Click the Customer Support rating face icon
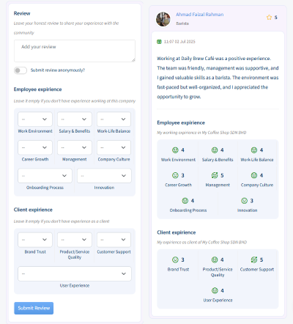The width and height of the screenshot is (293, 324). tap(254, 259)
